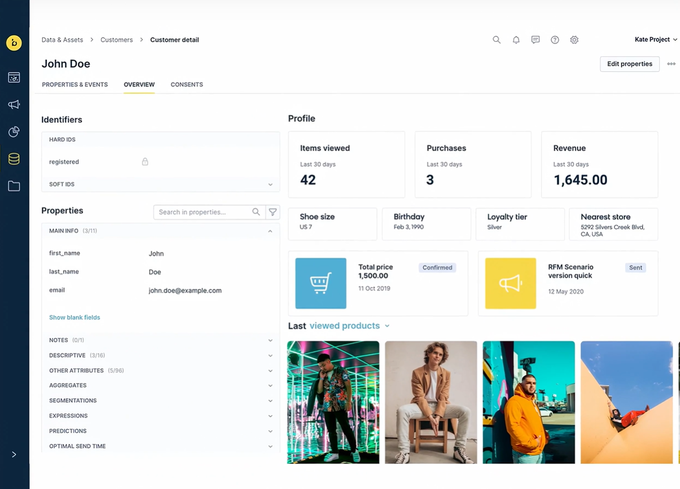The width and height of the screenshot is (680, 489).
Task: Open product photo with orange slope
Action: click(626, 402)
